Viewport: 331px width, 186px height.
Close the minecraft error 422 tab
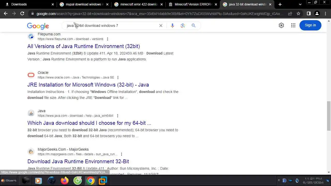tap(162, 4)
